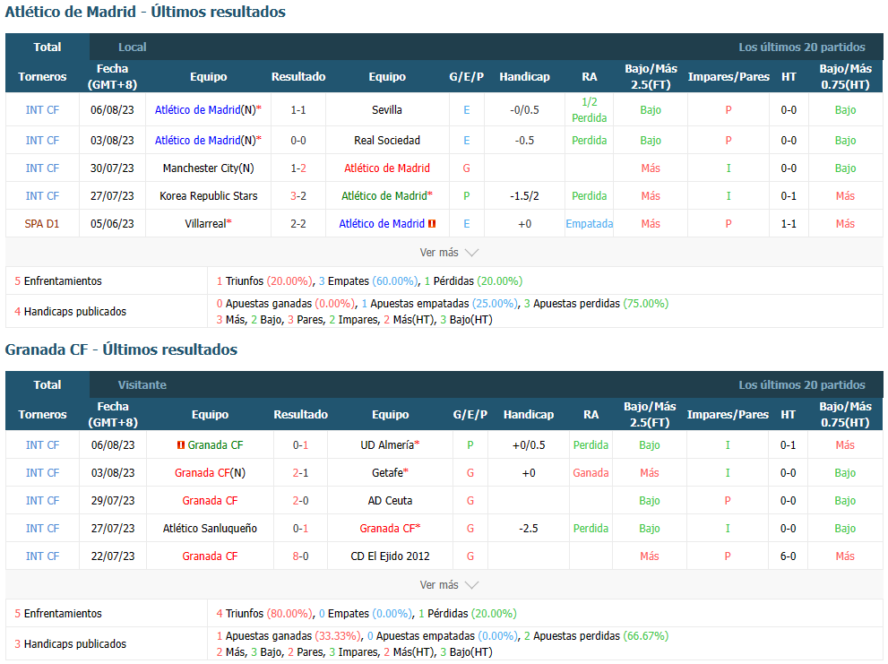Click the -2.5 handicap value
The height and width of the screenshot is (664, 888).
(529, 529)
